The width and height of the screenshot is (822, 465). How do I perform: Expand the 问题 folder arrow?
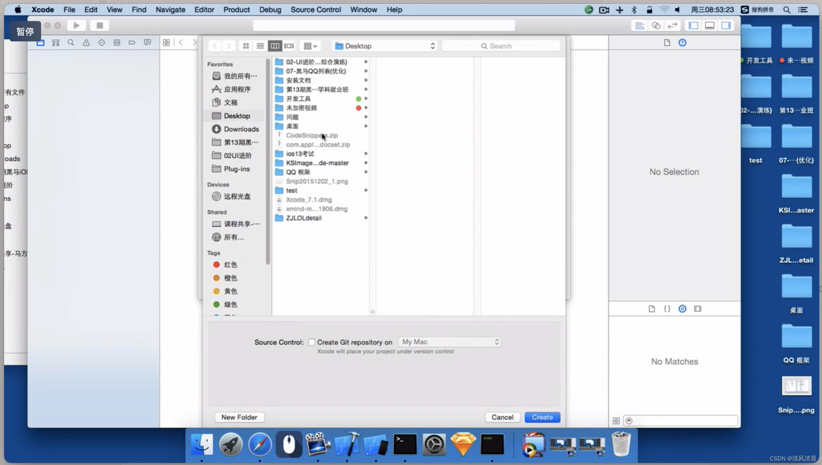pos(366,117)
